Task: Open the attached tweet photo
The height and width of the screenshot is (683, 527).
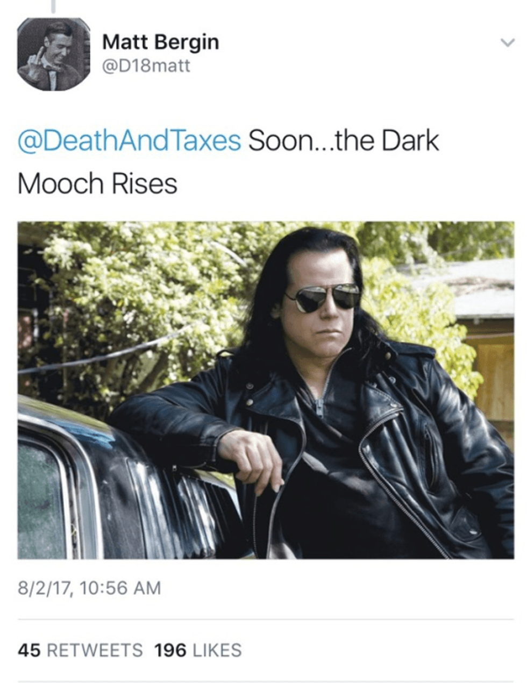Action: coord(266,390)
